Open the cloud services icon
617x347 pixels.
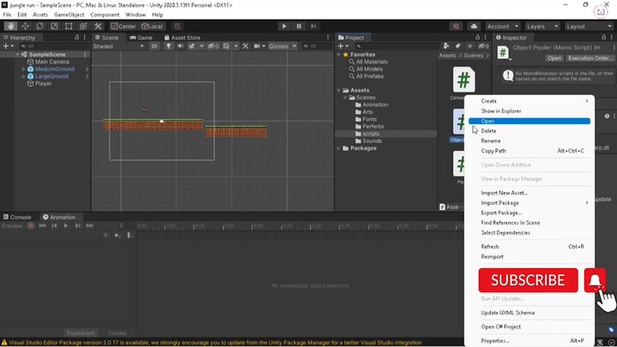coord(474,27)
